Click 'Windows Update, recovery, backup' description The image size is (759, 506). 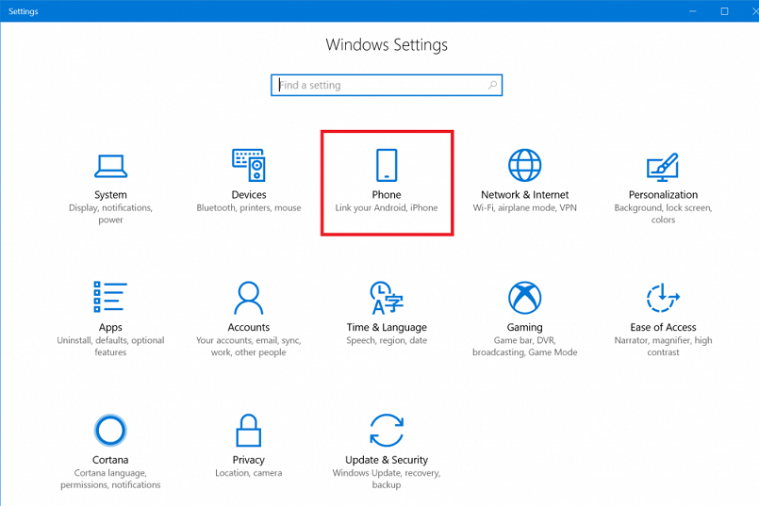pyautogui.click(x=387, y=479)
